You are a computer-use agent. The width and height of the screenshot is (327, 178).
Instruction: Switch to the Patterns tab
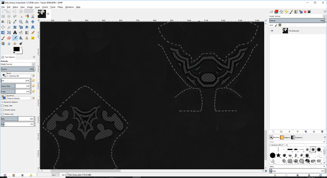[x=285, y=138]
